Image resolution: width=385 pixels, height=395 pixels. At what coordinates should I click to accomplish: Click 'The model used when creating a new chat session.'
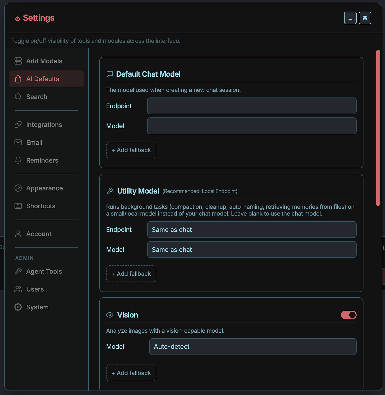click(173, 90)
